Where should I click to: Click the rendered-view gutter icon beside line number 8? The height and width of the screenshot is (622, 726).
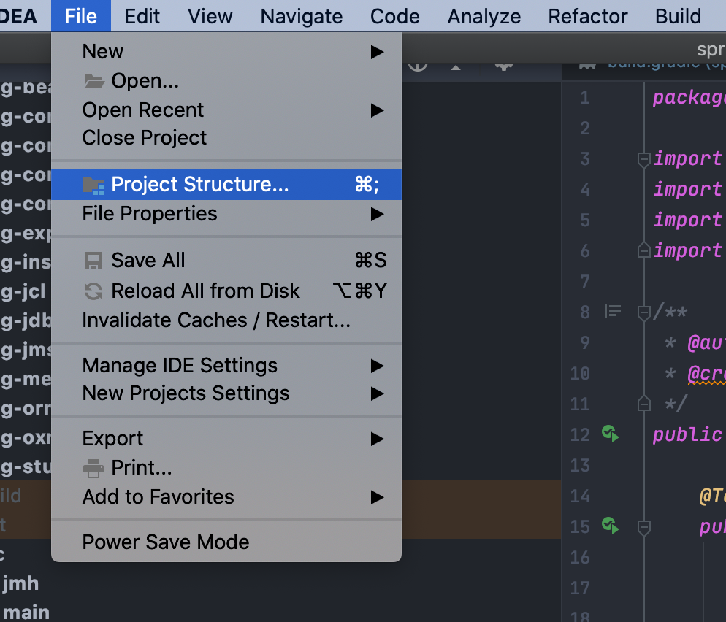pos(613,312)
